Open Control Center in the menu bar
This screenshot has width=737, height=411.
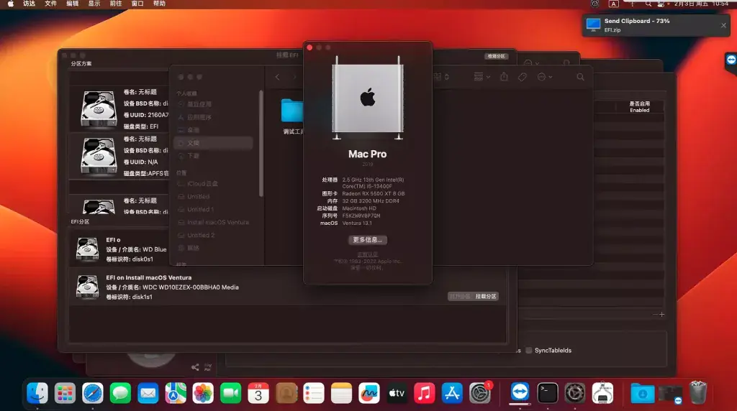[661, 4]
